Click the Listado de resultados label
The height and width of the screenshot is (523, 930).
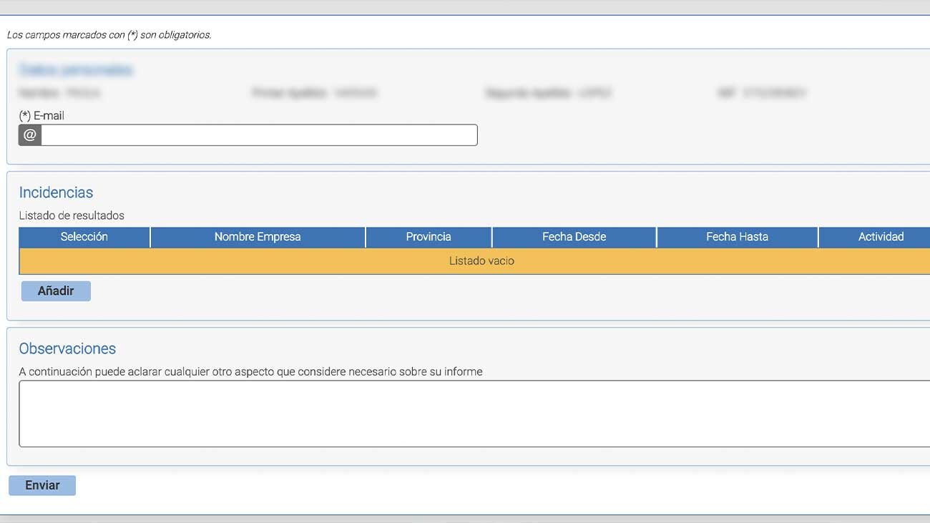(72, 215)
